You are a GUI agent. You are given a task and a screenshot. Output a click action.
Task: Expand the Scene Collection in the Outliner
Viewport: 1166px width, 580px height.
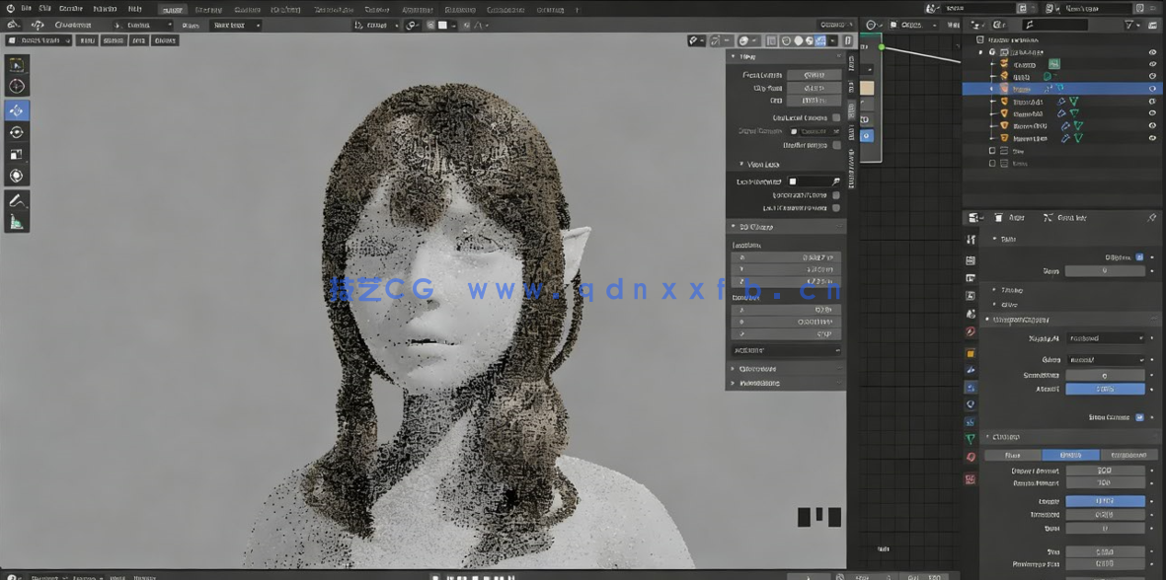tap(978, 40)
